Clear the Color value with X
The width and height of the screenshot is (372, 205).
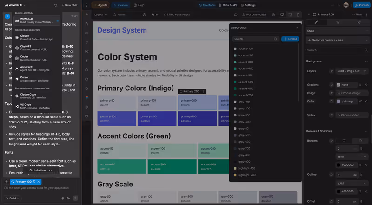[366, 101]
